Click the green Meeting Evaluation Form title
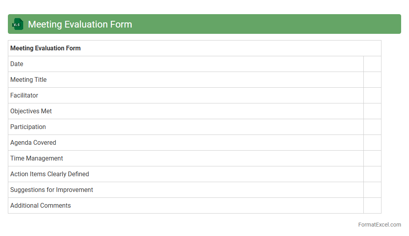The image size is (409, 236). [x=80, y=24]
